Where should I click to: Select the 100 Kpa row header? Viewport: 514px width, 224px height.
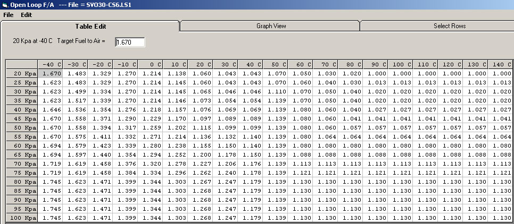tap(22, 218)
